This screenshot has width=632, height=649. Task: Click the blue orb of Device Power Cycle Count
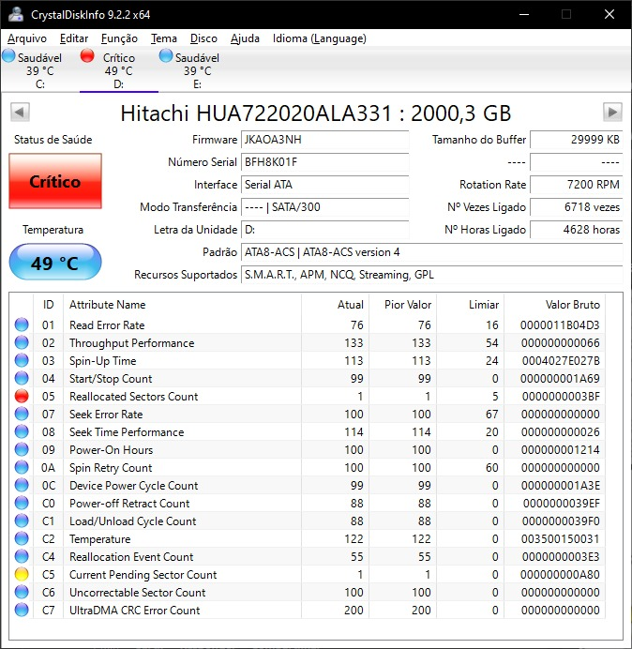(22, 485)
